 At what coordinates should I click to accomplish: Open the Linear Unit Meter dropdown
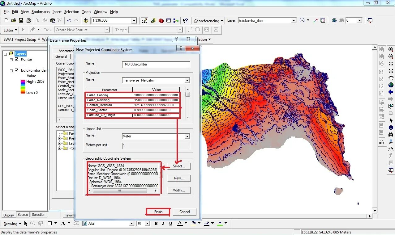click(187, 136)
